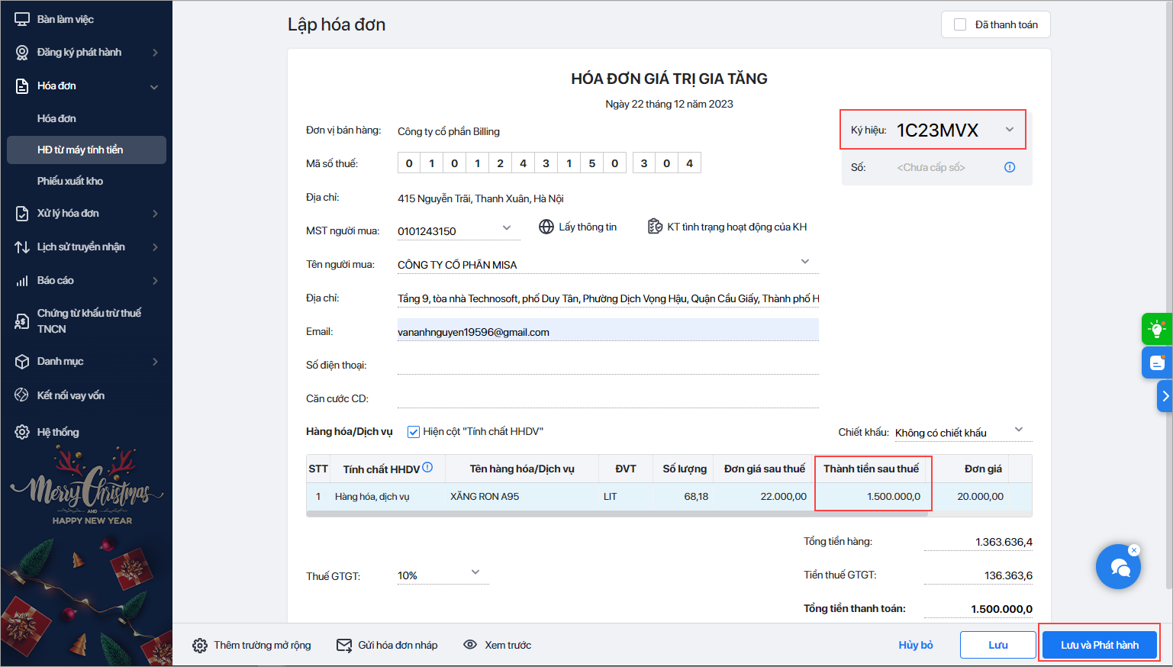Expand the Thuế GTGT 10% dropdown
The height and width of the screenshot is (667, 1173).
pyautogui.click(x=475, y=572)
